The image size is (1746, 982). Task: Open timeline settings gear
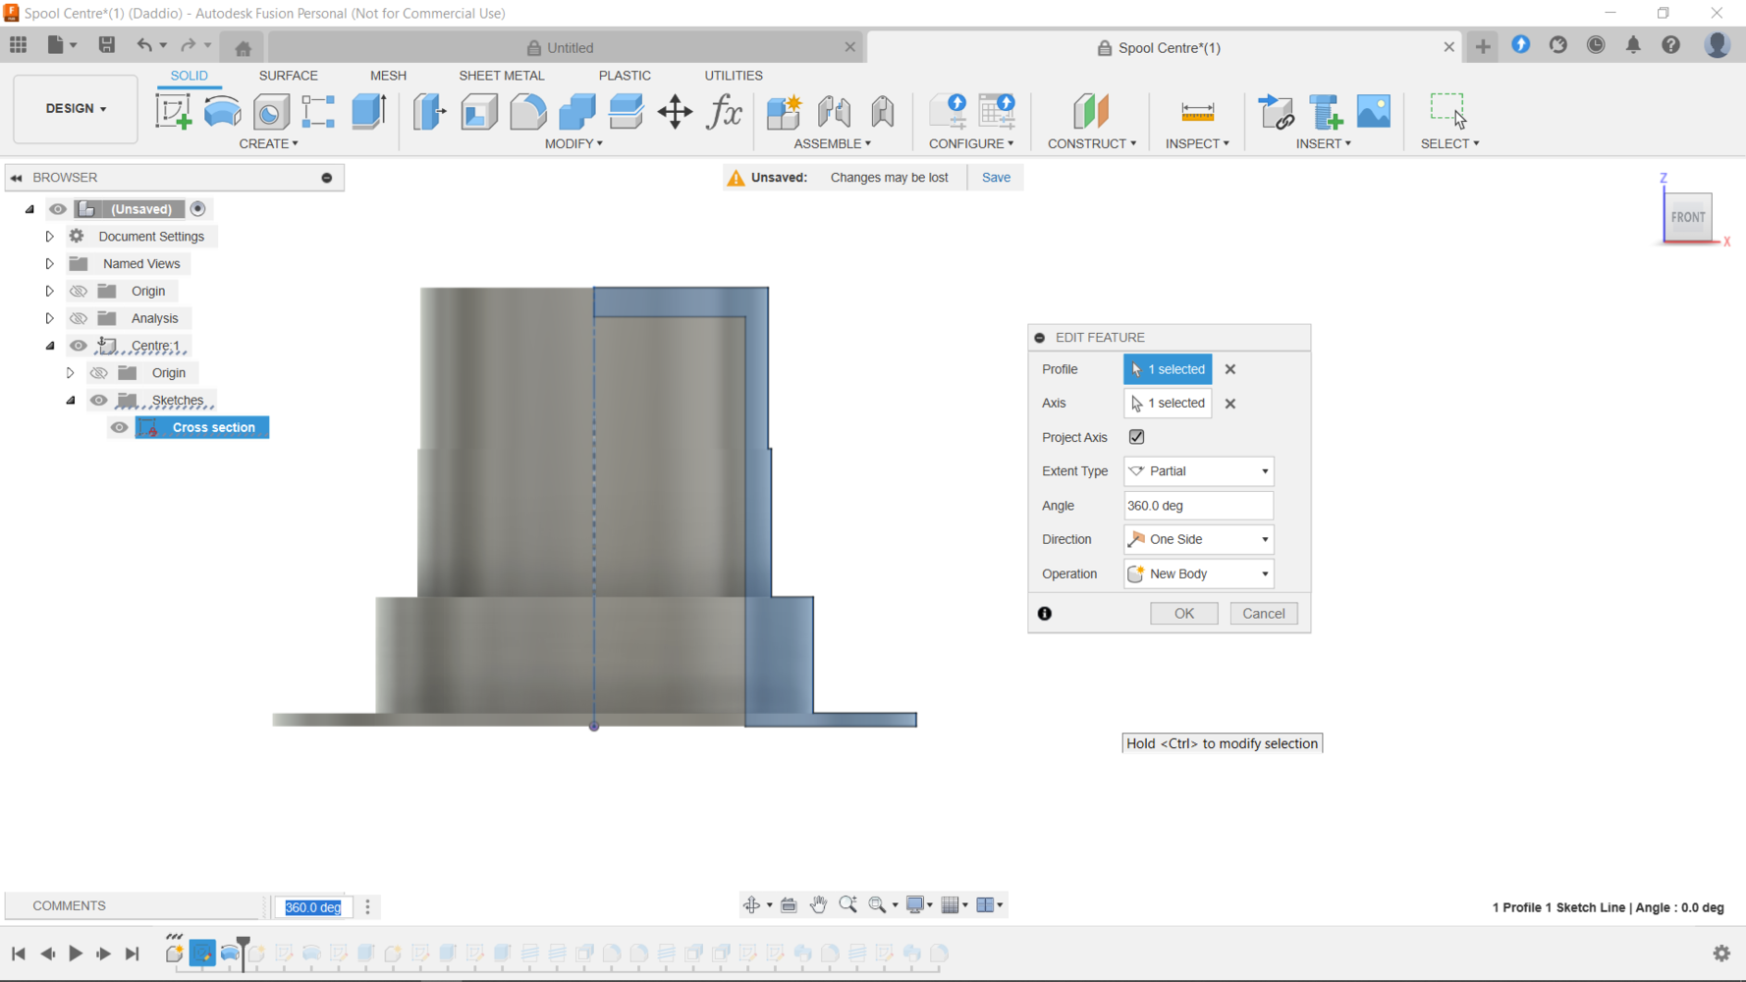click(1721, 953)
